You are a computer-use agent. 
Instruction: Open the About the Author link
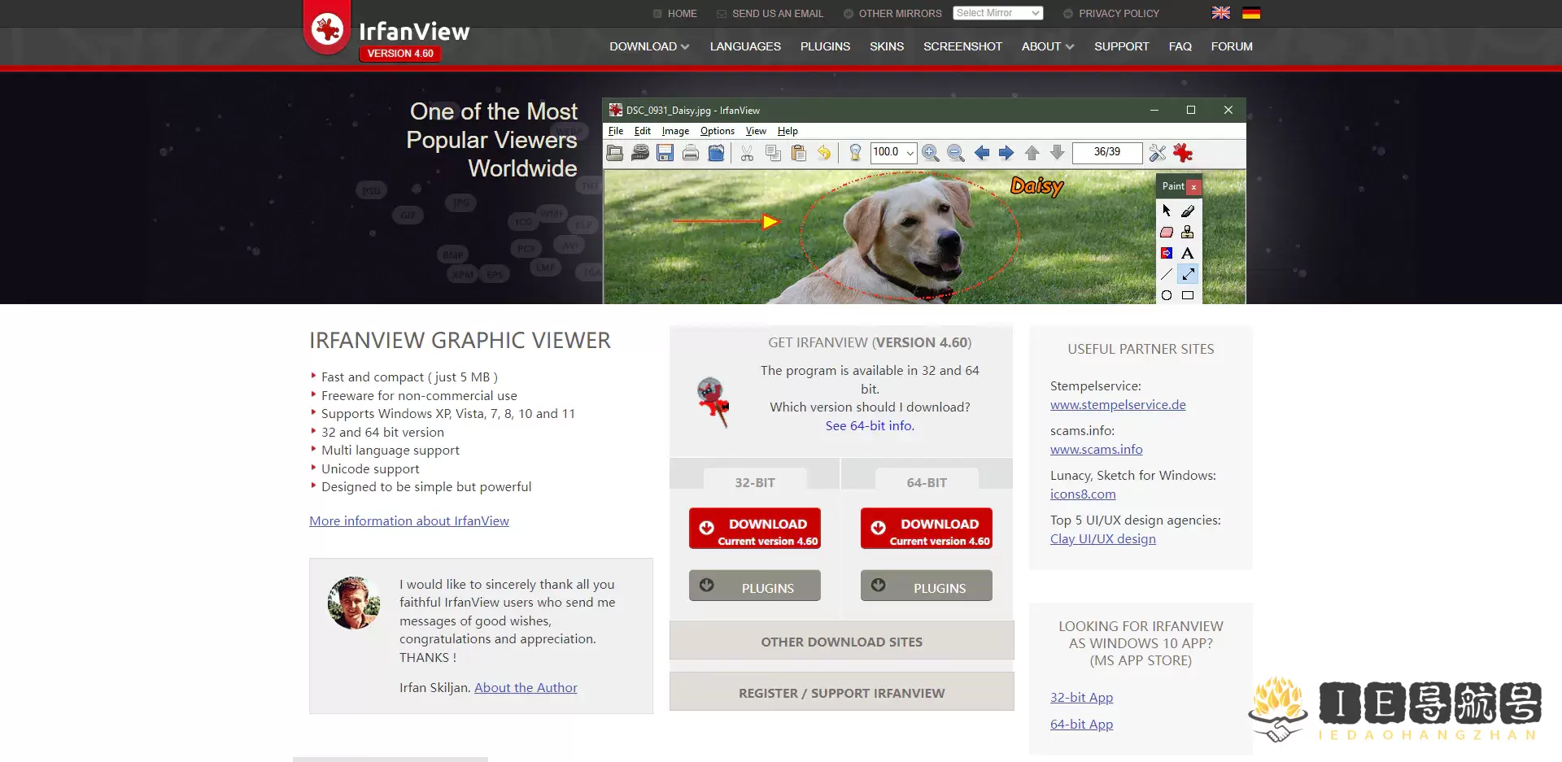pyautogui.click(x=525, y=687)
